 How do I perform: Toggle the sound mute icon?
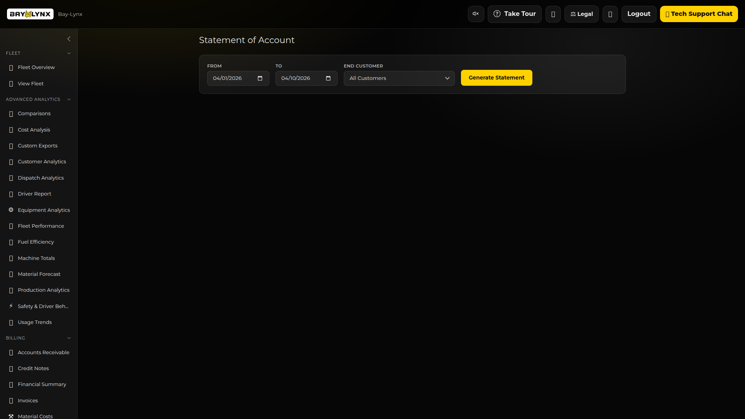pos(476,14)
